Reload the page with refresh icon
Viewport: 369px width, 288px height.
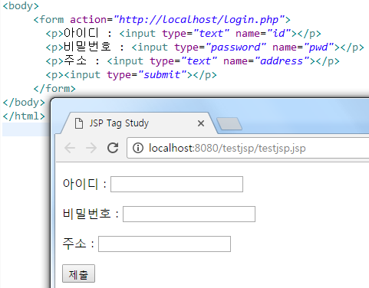(x=113, y=148)
